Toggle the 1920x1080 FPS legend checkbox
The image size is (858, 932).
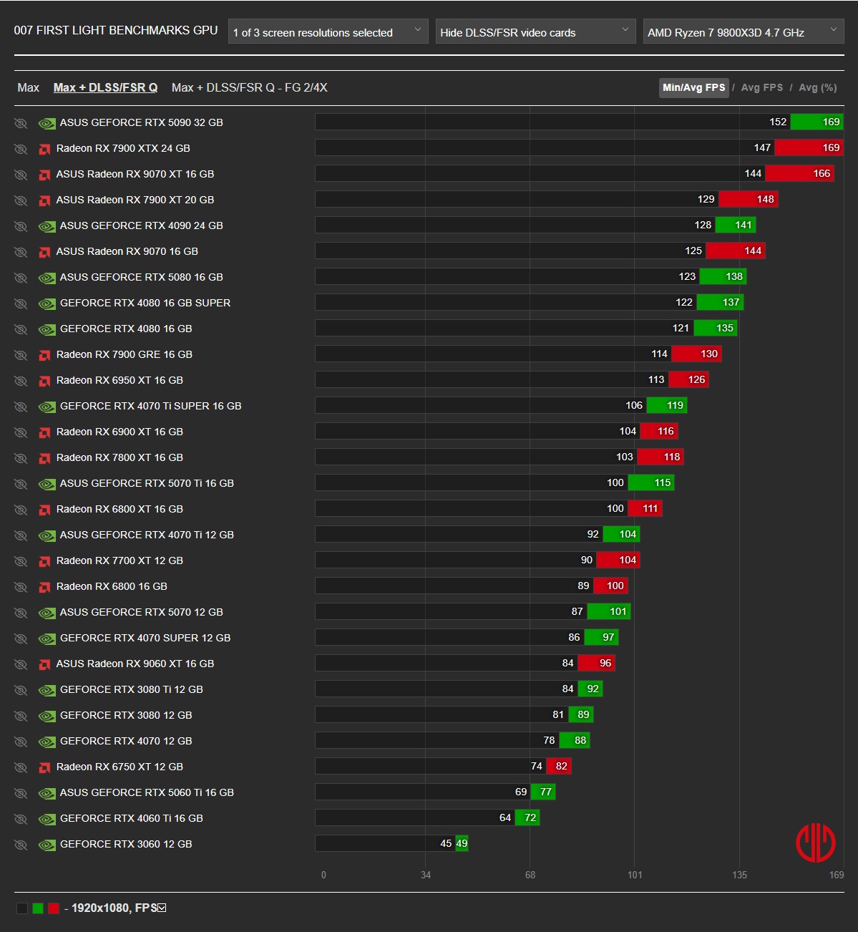pyautogui.click(x=162, y=908)
